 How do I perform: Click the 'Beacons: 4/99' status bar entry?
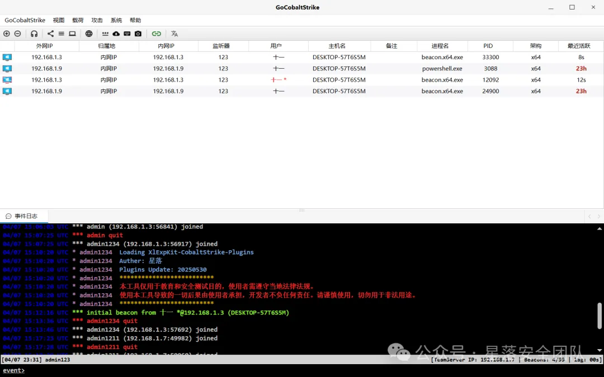click(x=544, y=360)
